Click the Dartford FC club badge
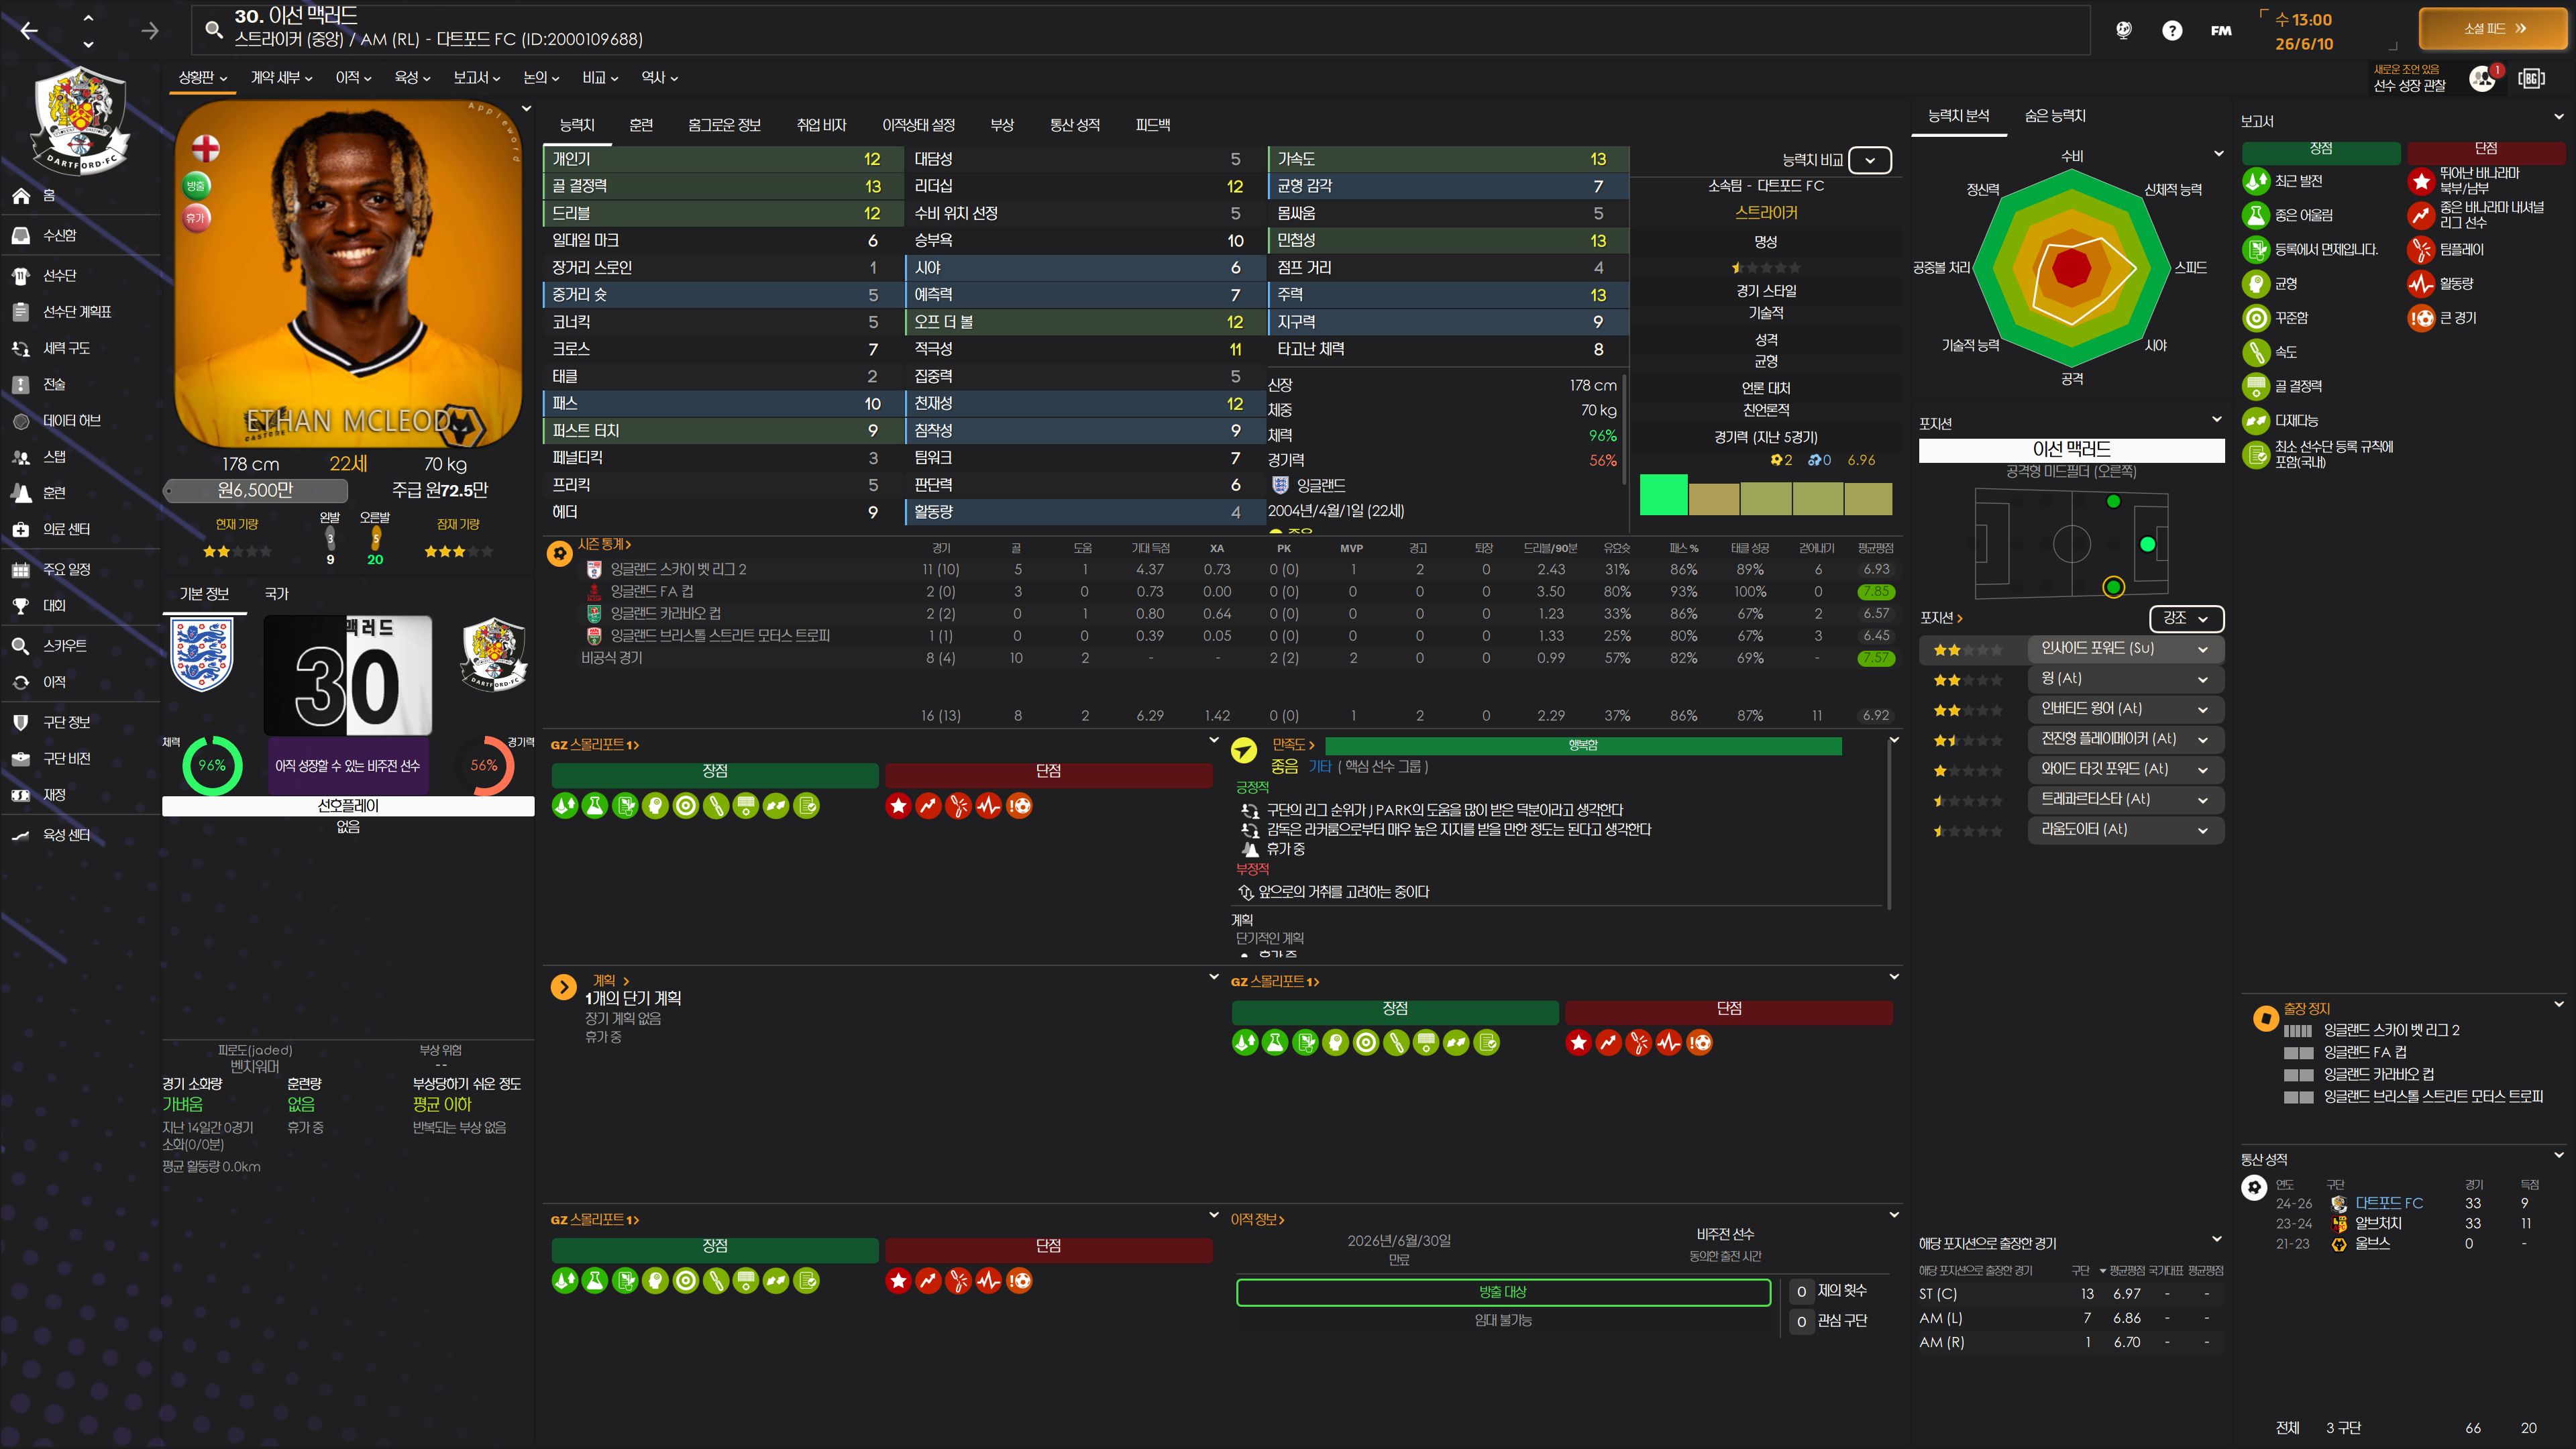This screenshot has height=1449, width=2576. pos(79,120)
